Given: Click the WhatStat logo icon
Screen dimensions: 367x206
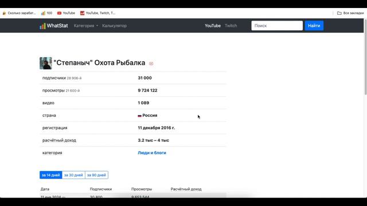Looking at the screenshot, I should tap(42, 26).
